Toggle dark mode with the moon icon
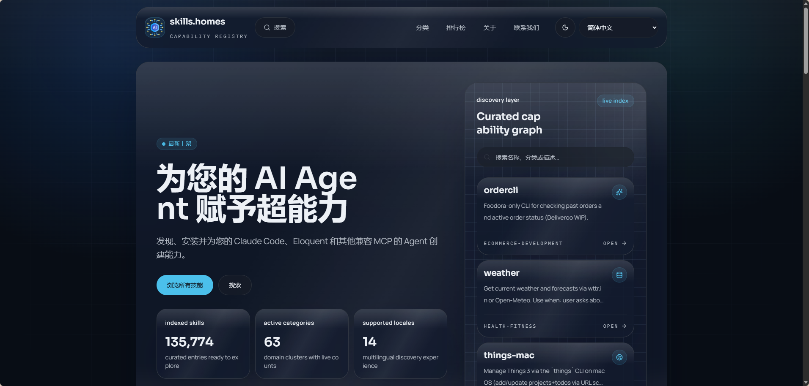 pyautogui.click(x=565, y=27)
